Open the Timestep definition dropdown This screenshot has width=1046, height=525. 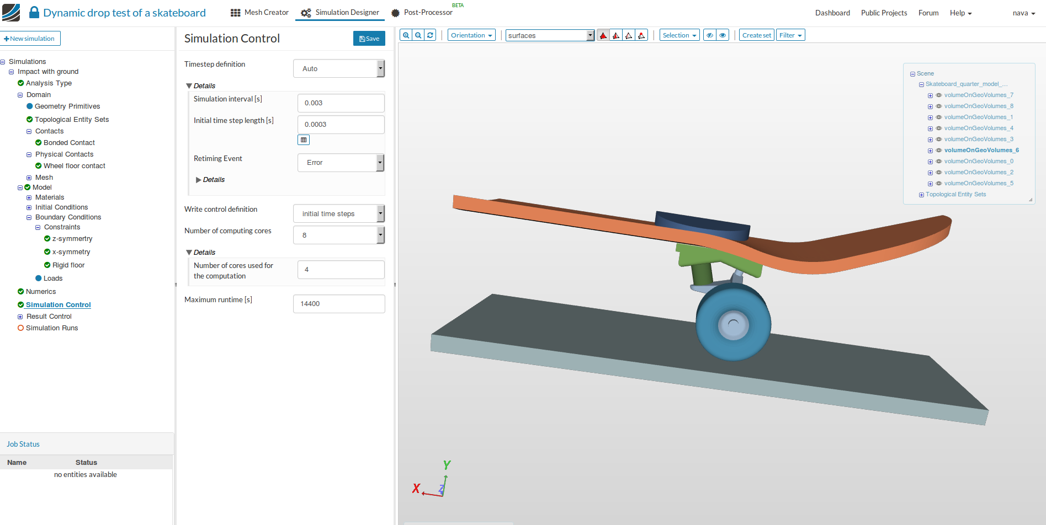(x=339, y=69)
